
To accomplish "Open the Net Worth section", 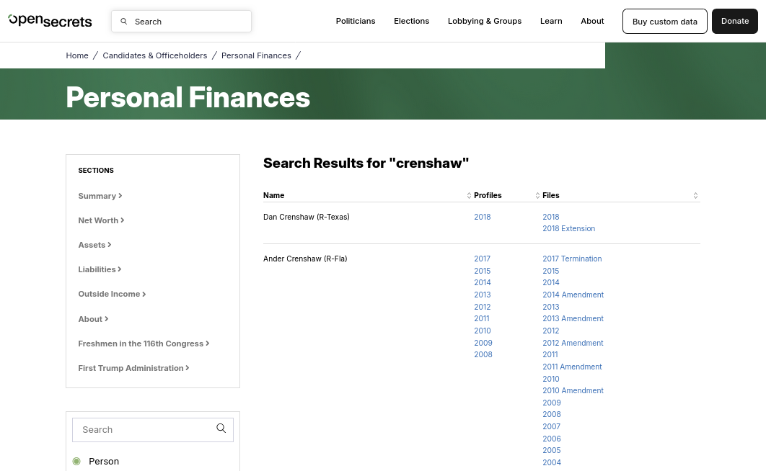I will tap(101, 220).
